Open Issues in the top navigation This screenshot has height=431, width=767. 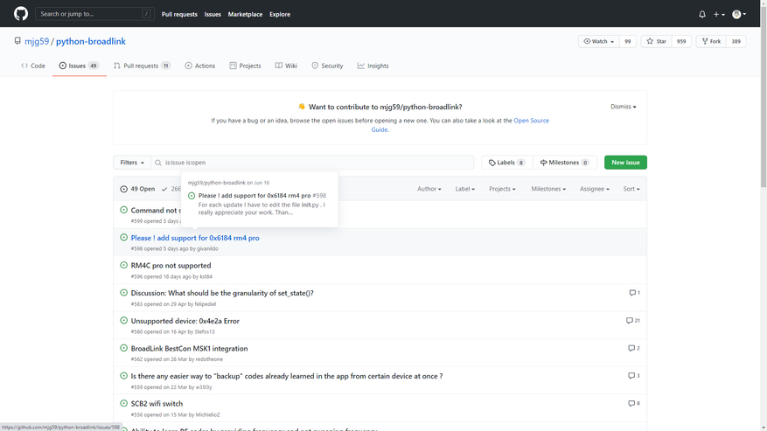coord(213,14)
